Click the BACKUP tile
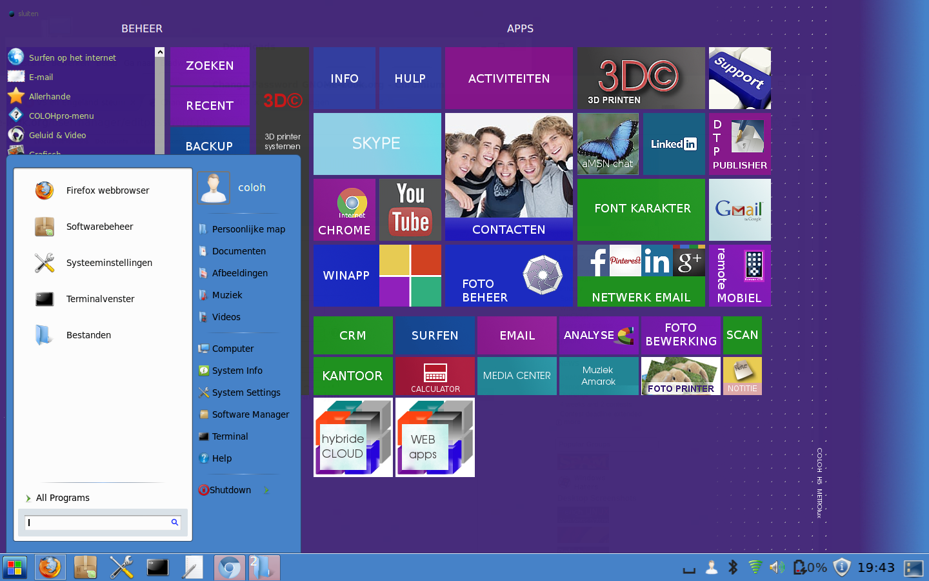The height and width of the screenshot is (581, 929). click(210, 141)
